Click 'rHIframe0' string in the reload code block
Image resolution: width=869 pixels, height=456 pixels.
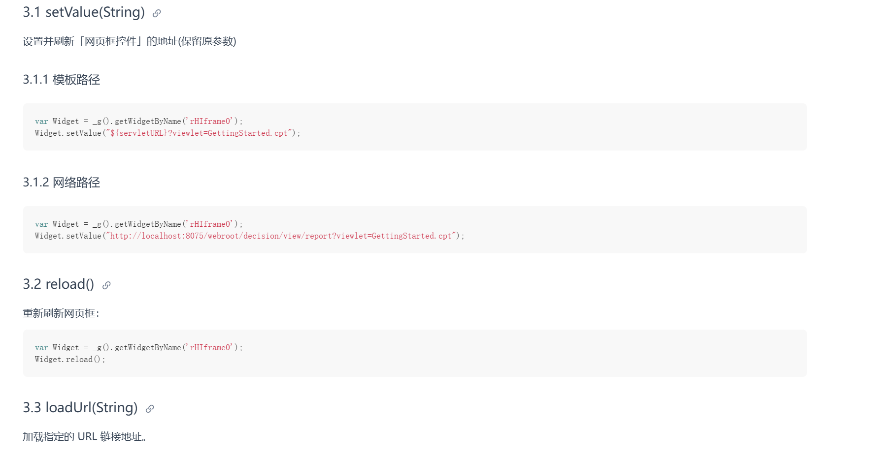[210, 348]
